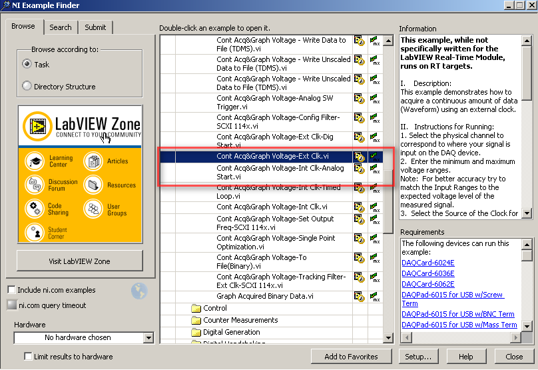This screenshot has width=538, height=370.
Task: Click example list scrollbar down arrow
Action: (x=388, y=338)
